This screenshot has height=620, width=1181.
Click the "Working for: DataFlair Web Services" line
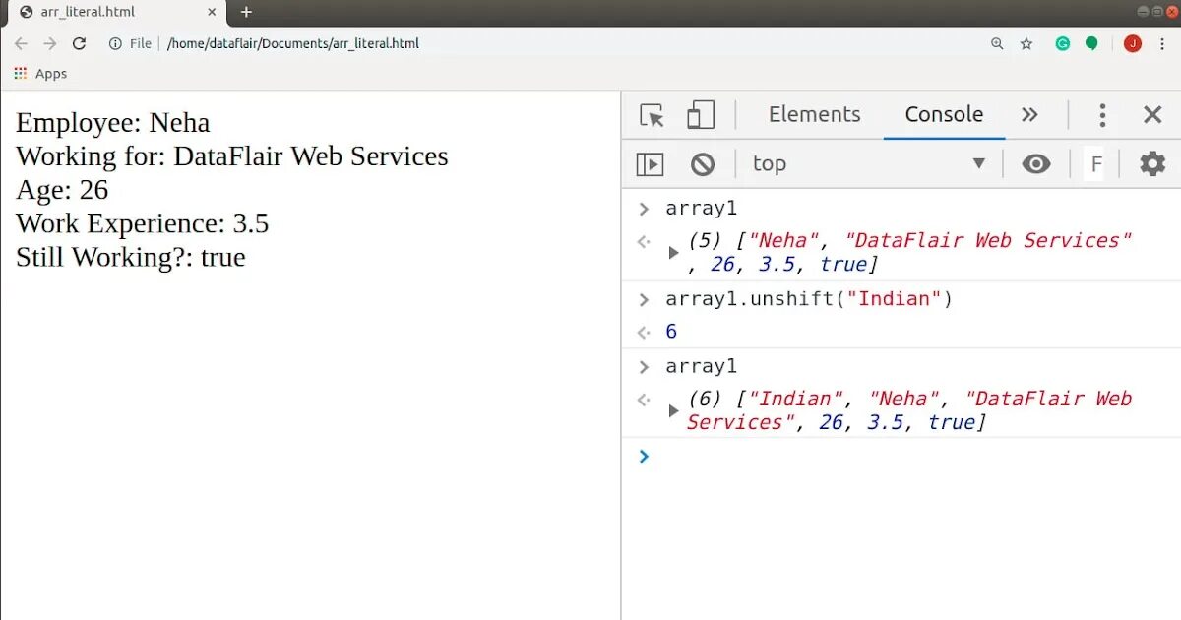click(x=232, y=156)
